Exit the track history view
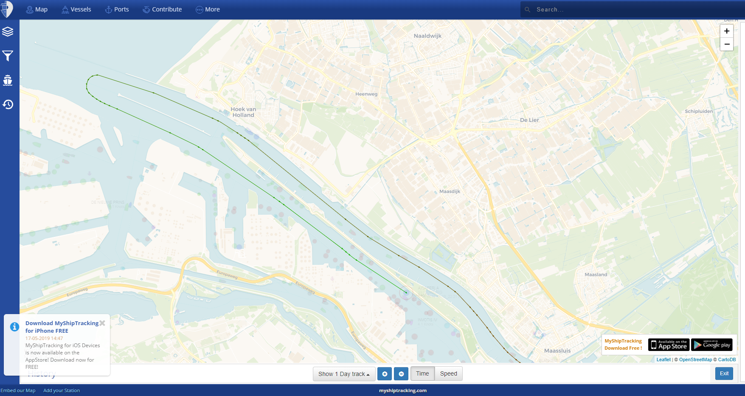 click(x=724, y=374)
